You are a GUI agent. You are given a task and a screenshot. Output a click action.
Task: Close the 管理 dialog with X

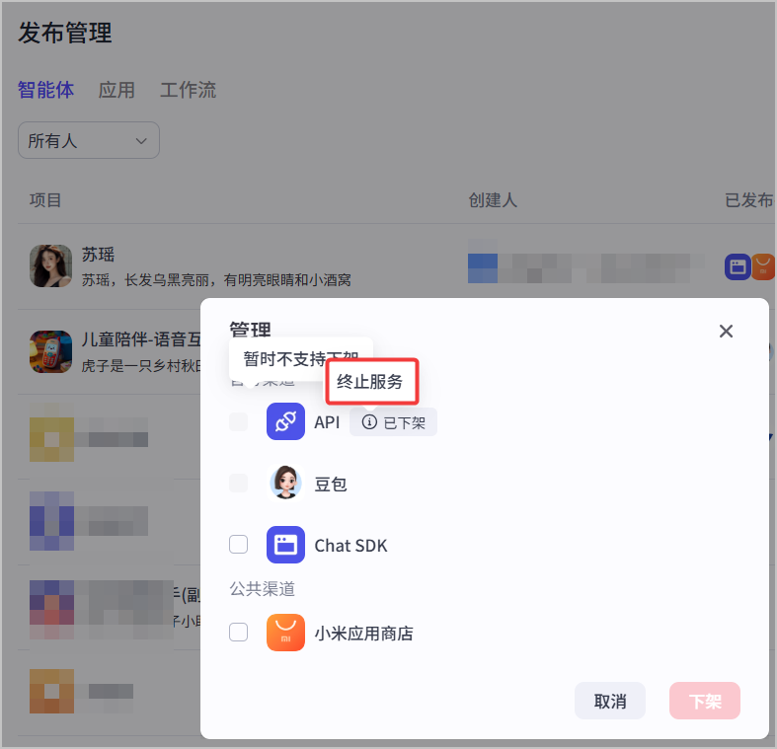pyautogui.click(x=726, y=331)
